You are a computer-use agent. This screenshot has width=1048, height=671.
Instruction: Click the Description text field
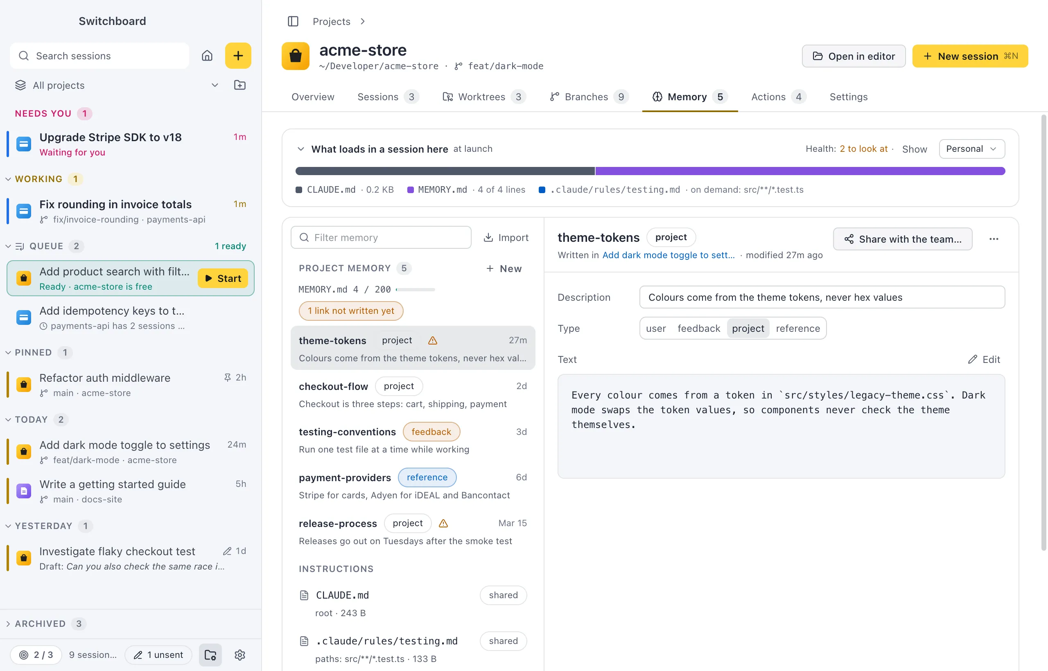[x=822, y=297]
